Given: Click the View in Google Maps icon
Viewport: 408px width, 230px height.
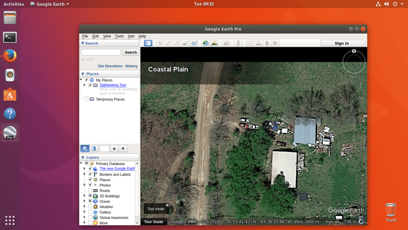Looking at the screenshot, I should click(x=275, y=43).
